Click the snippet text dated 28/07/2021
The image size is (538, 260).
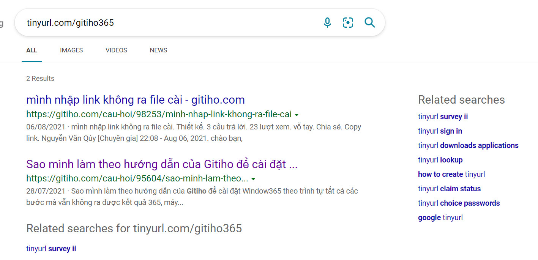pyautogui.click(x=192, y=197)
